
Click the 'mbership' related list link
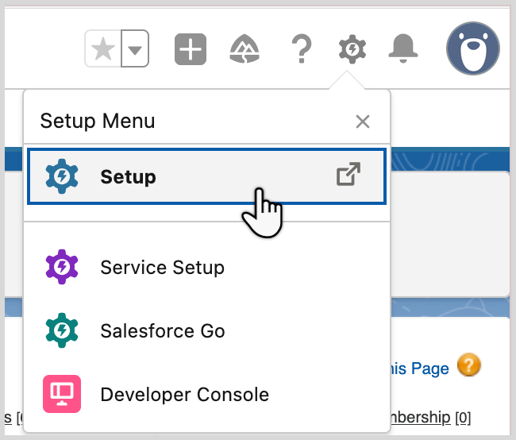click(420, 417)
